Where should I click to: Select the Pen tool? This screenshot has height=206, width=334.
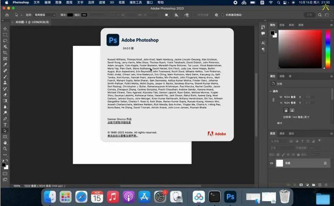coord(5,119)
